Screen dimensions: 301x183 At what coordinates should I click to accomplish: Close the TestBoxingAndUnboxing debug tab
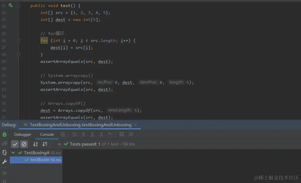pos(135,125)
